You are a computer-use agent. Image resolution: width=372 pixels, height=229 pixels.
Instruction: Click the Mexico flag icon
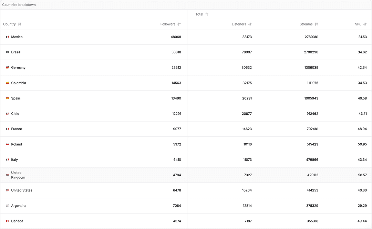pyautogui.click(x=7, y=37)
